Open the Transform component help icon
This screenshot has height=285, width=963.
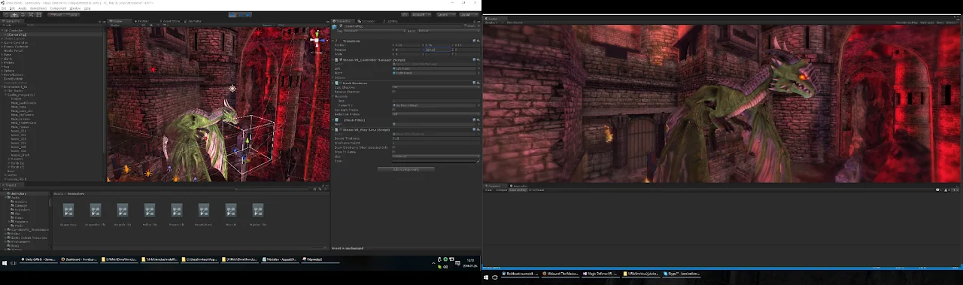coord(474,41)
